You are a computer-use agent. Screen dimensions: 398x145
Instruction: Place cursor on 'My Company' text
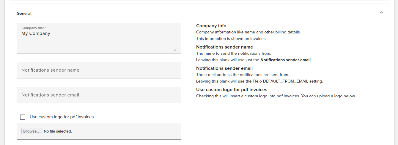coord(36,33)
